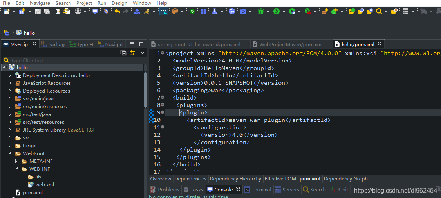Switch to spring-boot-01-helloworld/pom.xml tab
441x198 pixels.
(196, 44)
